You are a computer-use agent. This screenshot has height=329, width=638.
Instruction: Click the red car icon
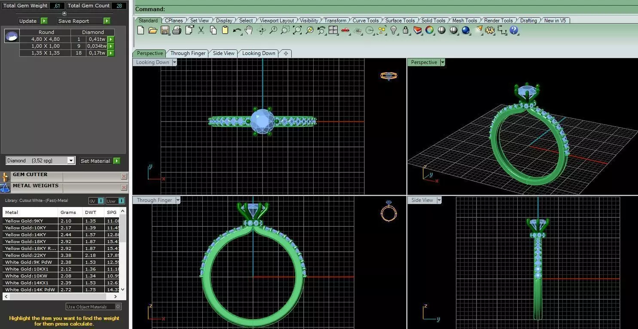345,30
